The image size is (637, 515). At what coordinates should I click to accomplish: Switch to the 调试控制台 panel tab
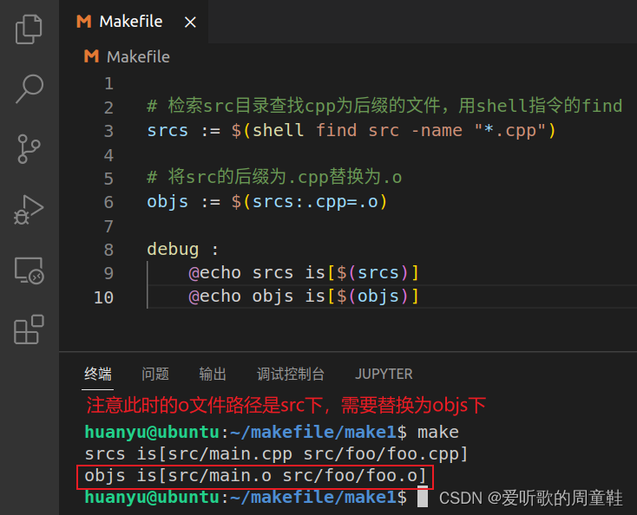coord(291,374)
